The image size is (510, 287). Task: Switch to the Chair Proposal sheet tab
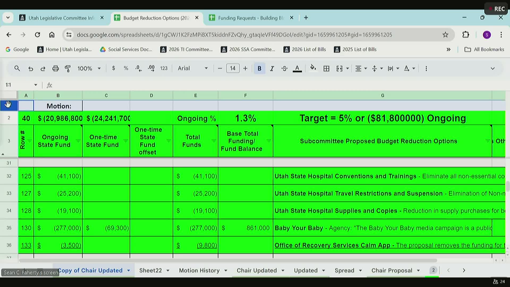coord(392,270)
